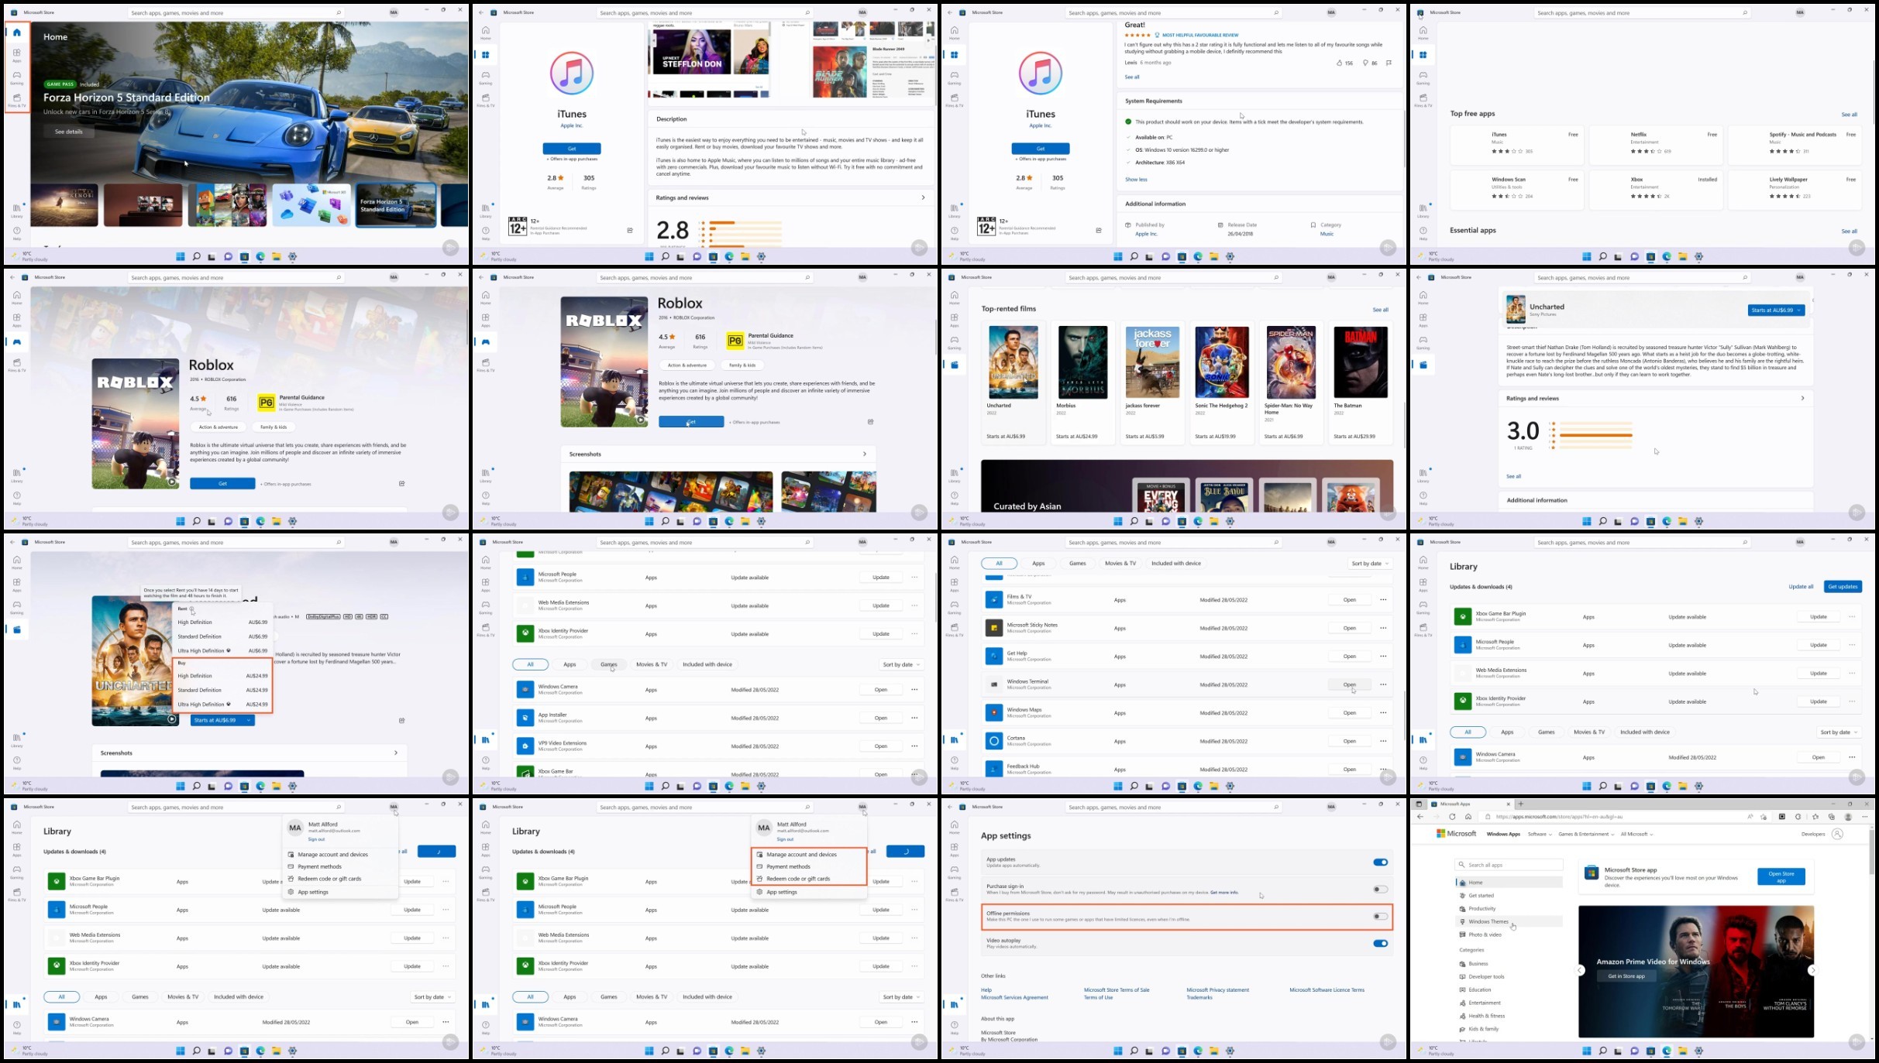Click the Help icon in the App settings window

click(x=954, y=1027)
